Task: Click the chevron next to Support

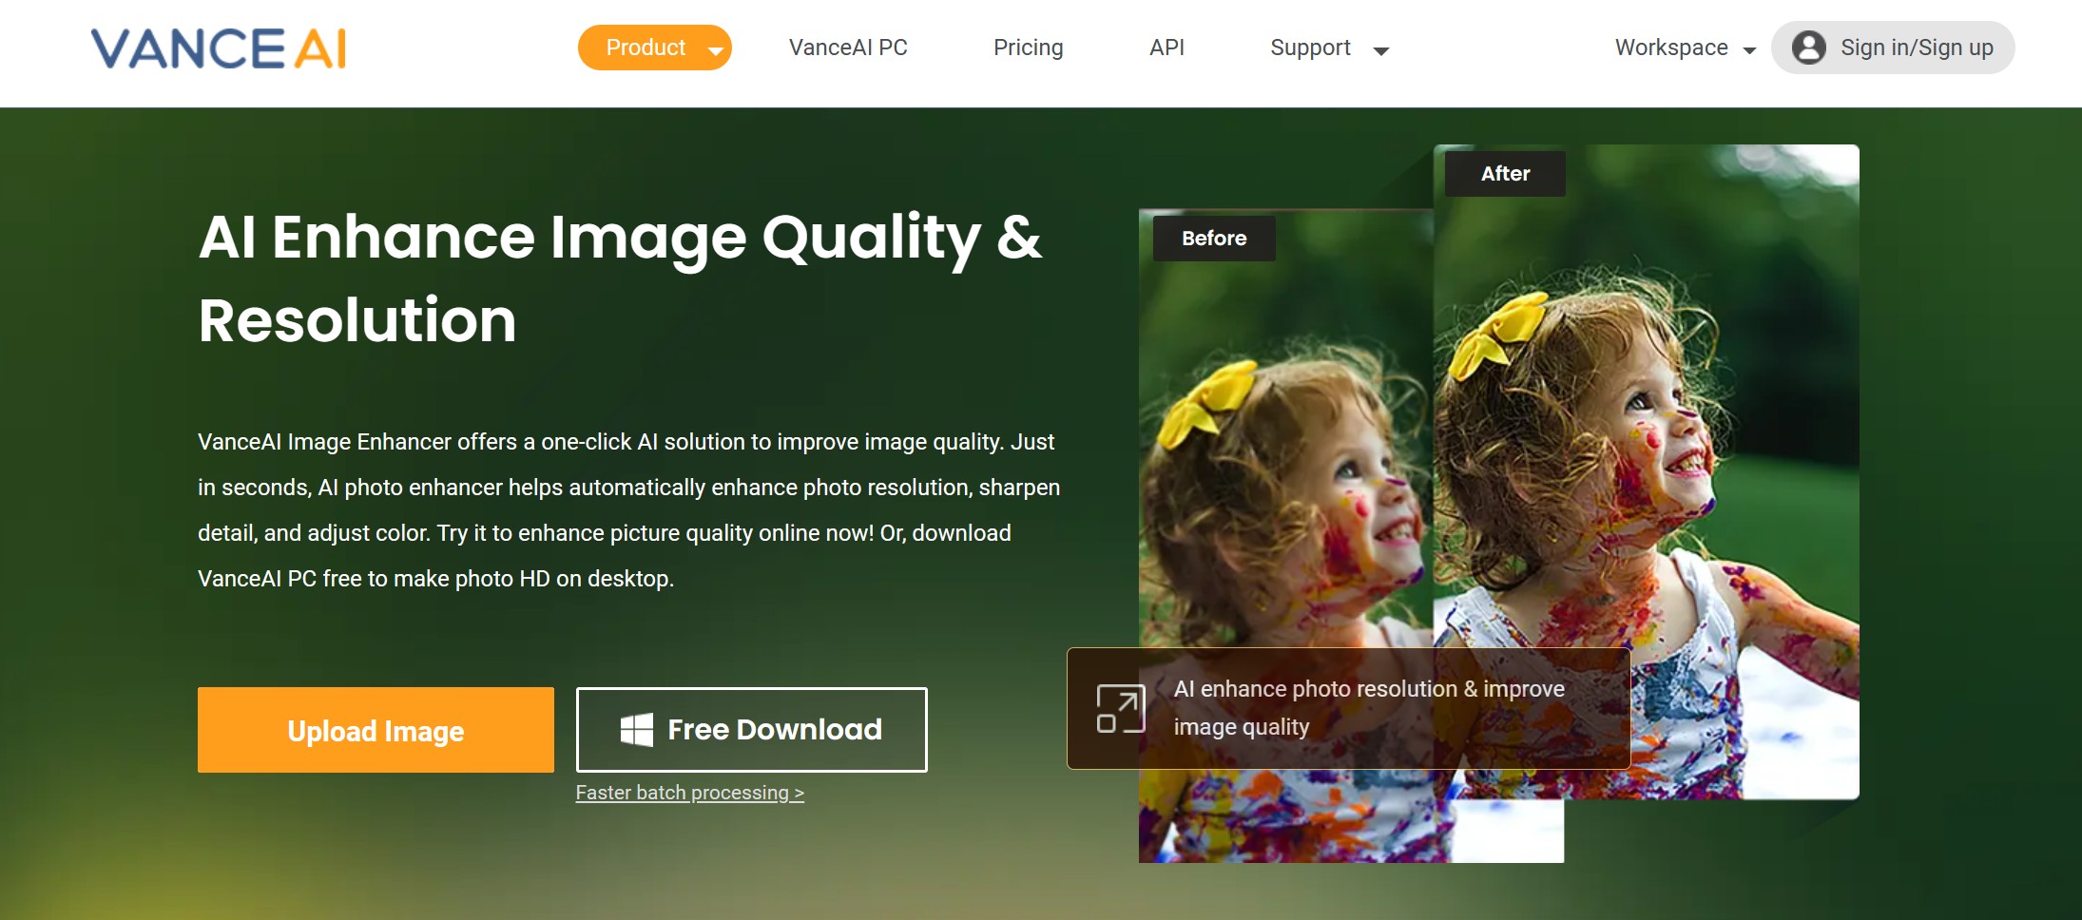Action: (1382, 49)
